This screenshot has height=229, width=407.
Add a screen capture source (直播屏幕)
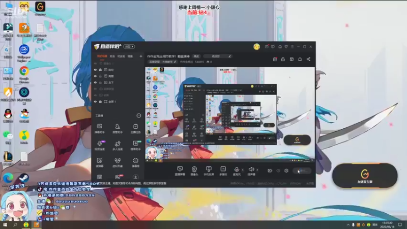(180, 171)
